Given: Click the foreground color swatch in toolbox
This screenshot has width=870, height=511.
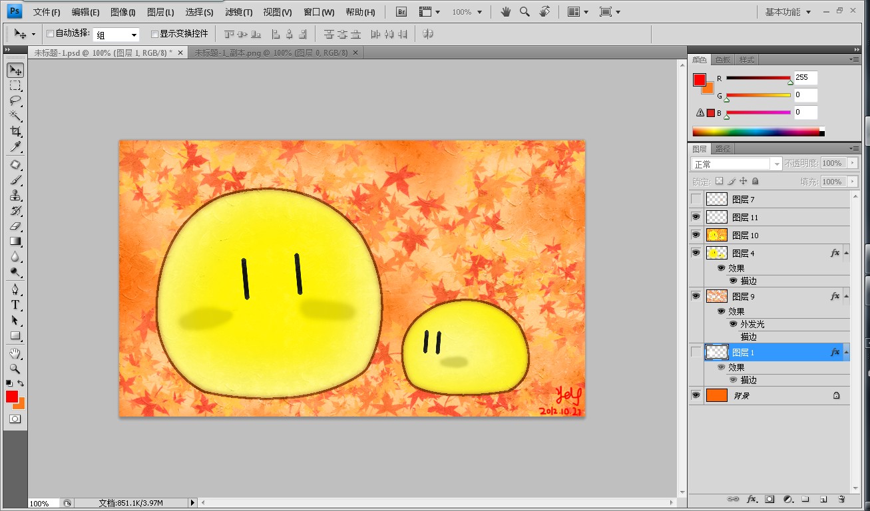Looking at the screenshot, I should pyautogui.click(x=12, y=397).
